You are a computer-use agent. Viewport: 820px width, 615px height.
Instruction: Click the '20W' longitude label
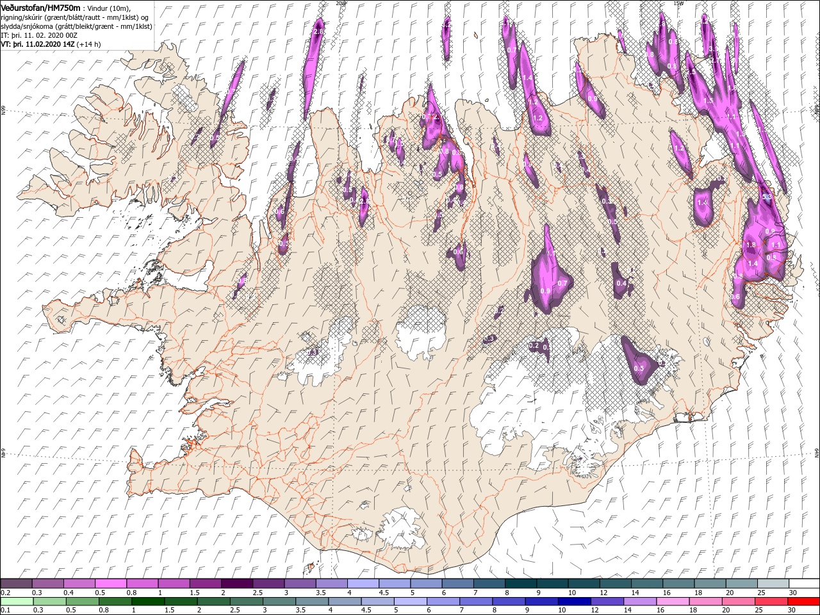[x=341, y=3]
